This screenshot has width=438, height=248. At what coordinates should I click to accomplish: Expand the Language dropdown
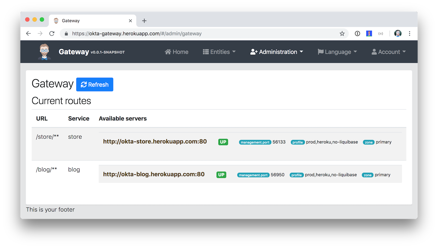point(337,52)
